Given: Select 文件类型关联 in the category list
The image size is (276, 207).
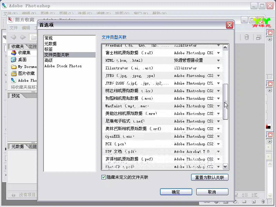Looking at the screenshot, I should [70, 55].
